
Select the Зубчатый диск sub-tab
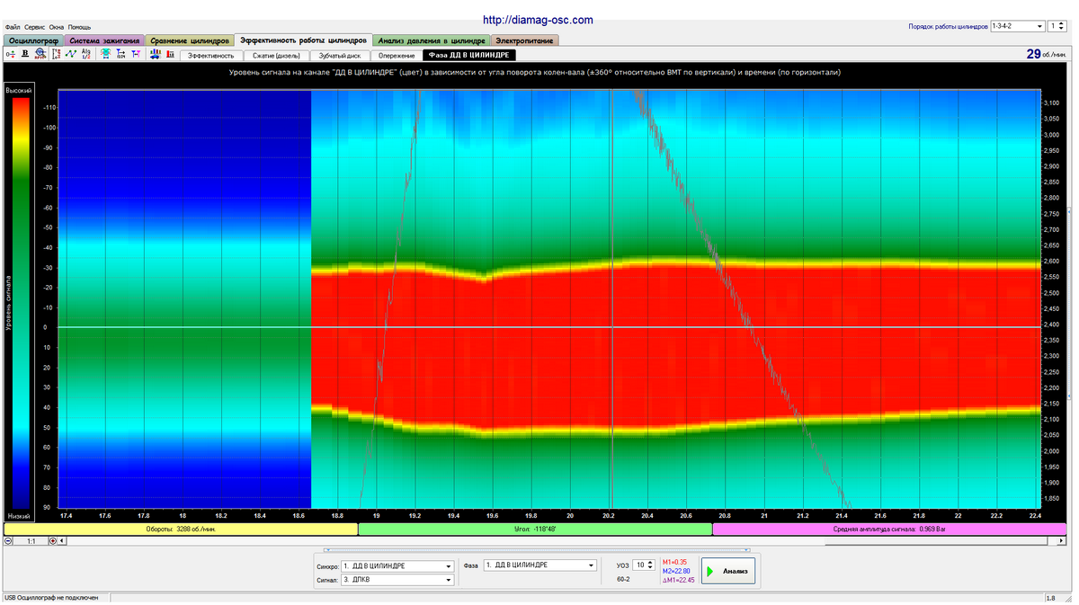(x=340, y=55)
